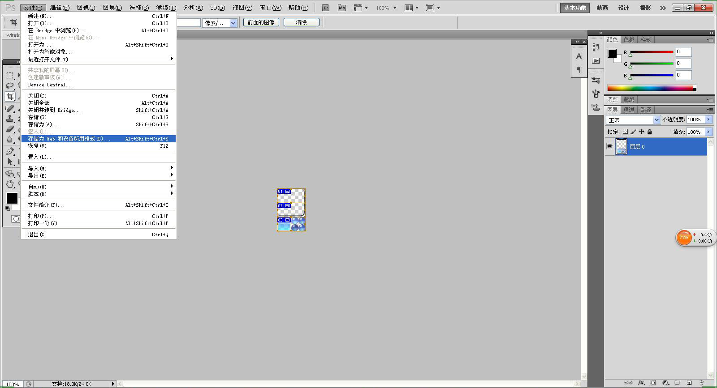Select the 3D Rotate tool

pos(10,174)
